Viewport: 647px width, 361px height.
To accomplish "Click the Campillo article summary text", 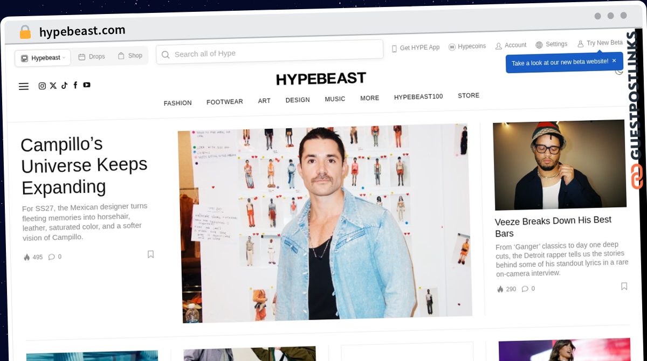I will tap(85, 222).
